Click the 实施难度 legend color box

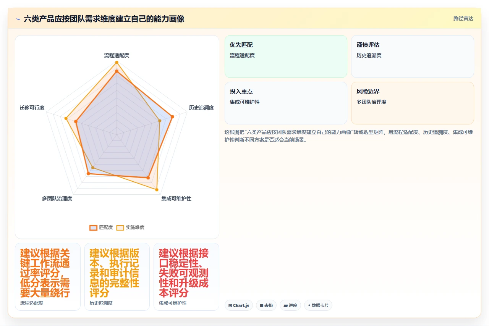(120, 228)
